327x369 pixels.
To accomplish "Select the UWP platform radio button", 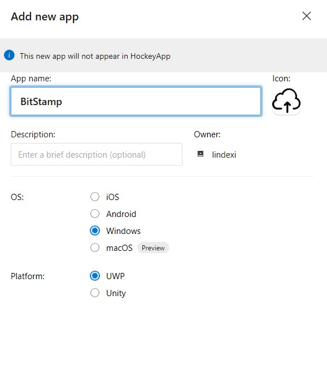I will 95,276.
